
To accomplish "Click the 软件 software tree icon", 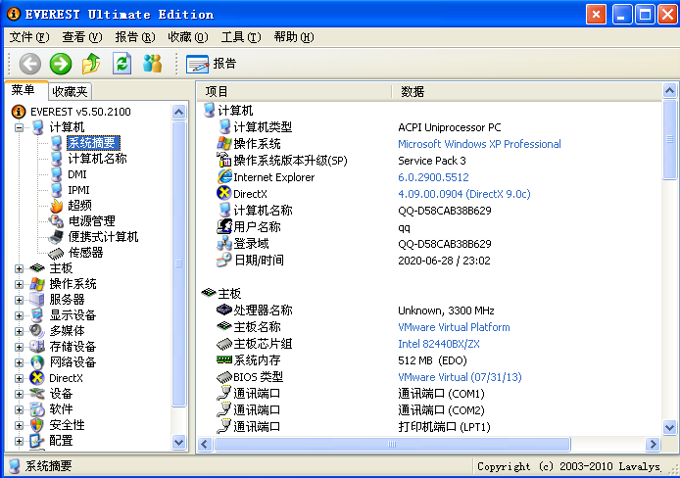I will tap(37, 409).
